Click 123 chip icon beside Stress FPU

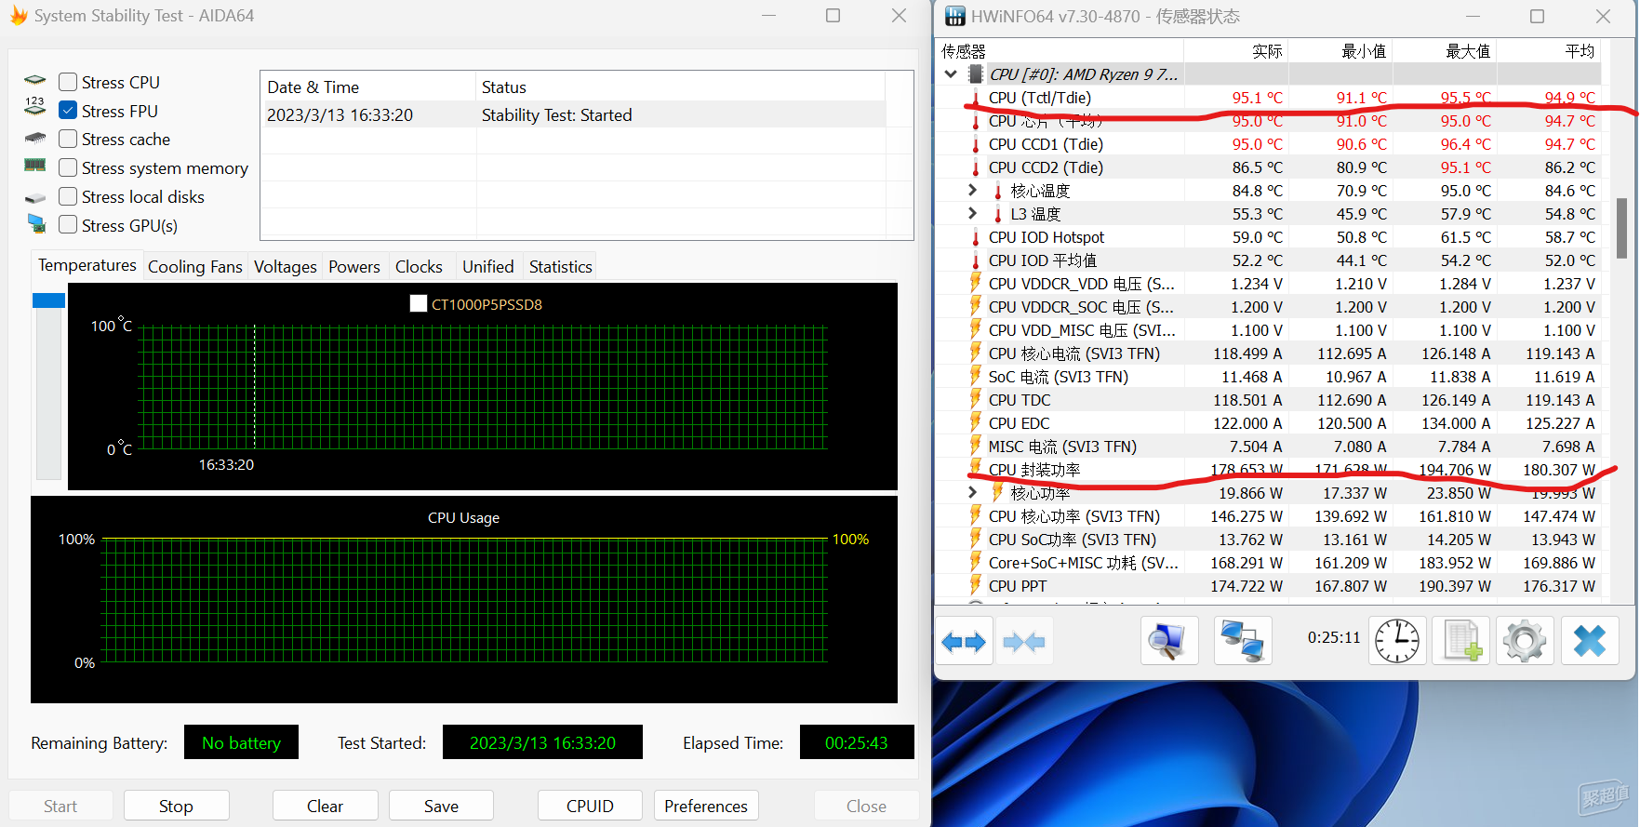coord(35,106)
